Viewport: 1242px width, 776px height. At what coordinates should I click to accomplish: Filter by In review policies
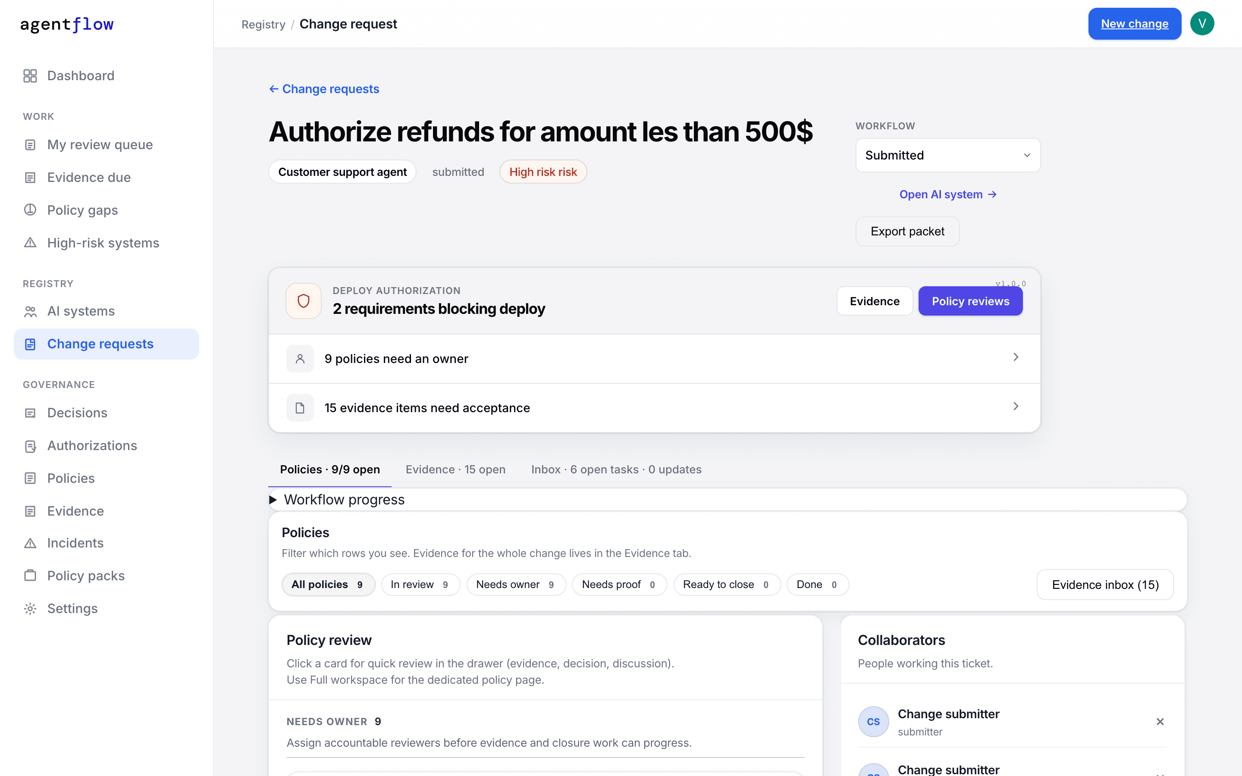coord(420,585)
